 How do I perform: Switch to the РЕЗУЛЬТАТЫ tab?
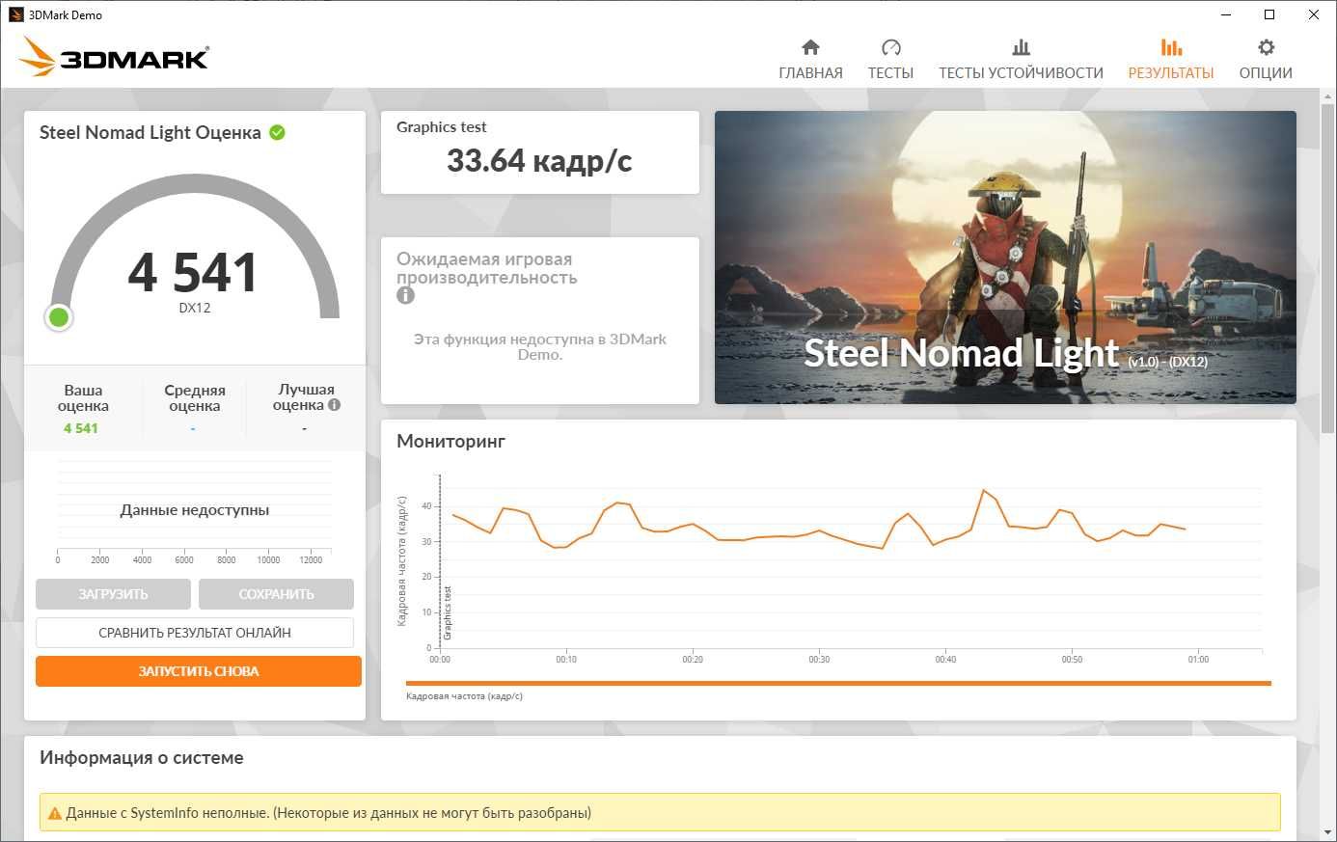[x=1171, y=60]
